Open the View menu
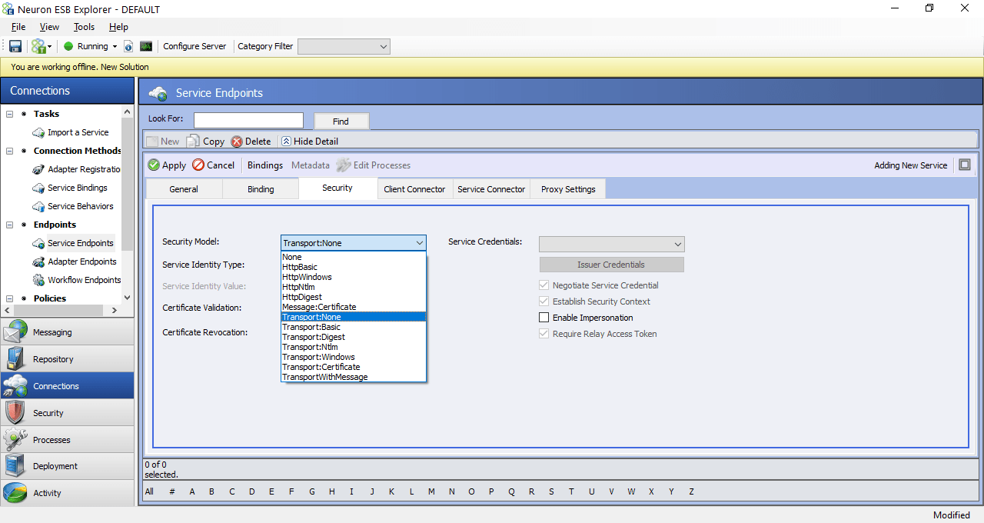The image size is (984, 523). tap(49, 27)
